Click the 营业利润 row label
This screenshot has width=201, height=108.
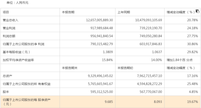tap(9, 28)
